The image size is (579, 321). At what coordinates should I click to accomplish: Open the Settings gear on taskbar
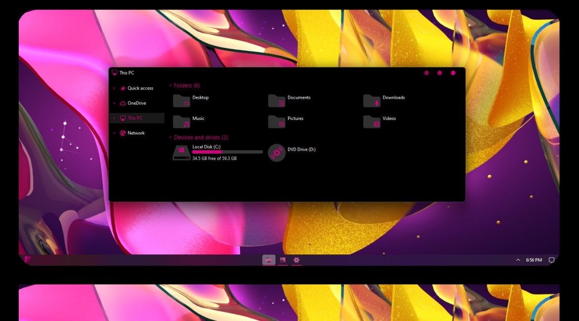point(296,260)
